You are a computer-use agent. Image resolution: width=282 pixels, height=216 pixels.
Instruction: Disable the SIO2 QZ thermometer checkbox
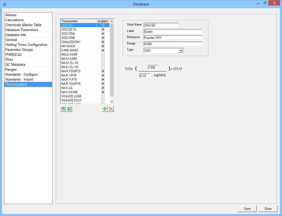(103, 25)
